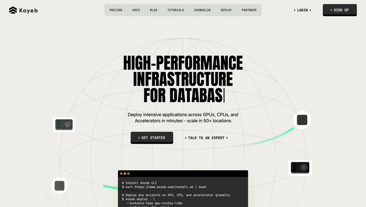Click the Koyeb wordmark text

coord(29,10)
